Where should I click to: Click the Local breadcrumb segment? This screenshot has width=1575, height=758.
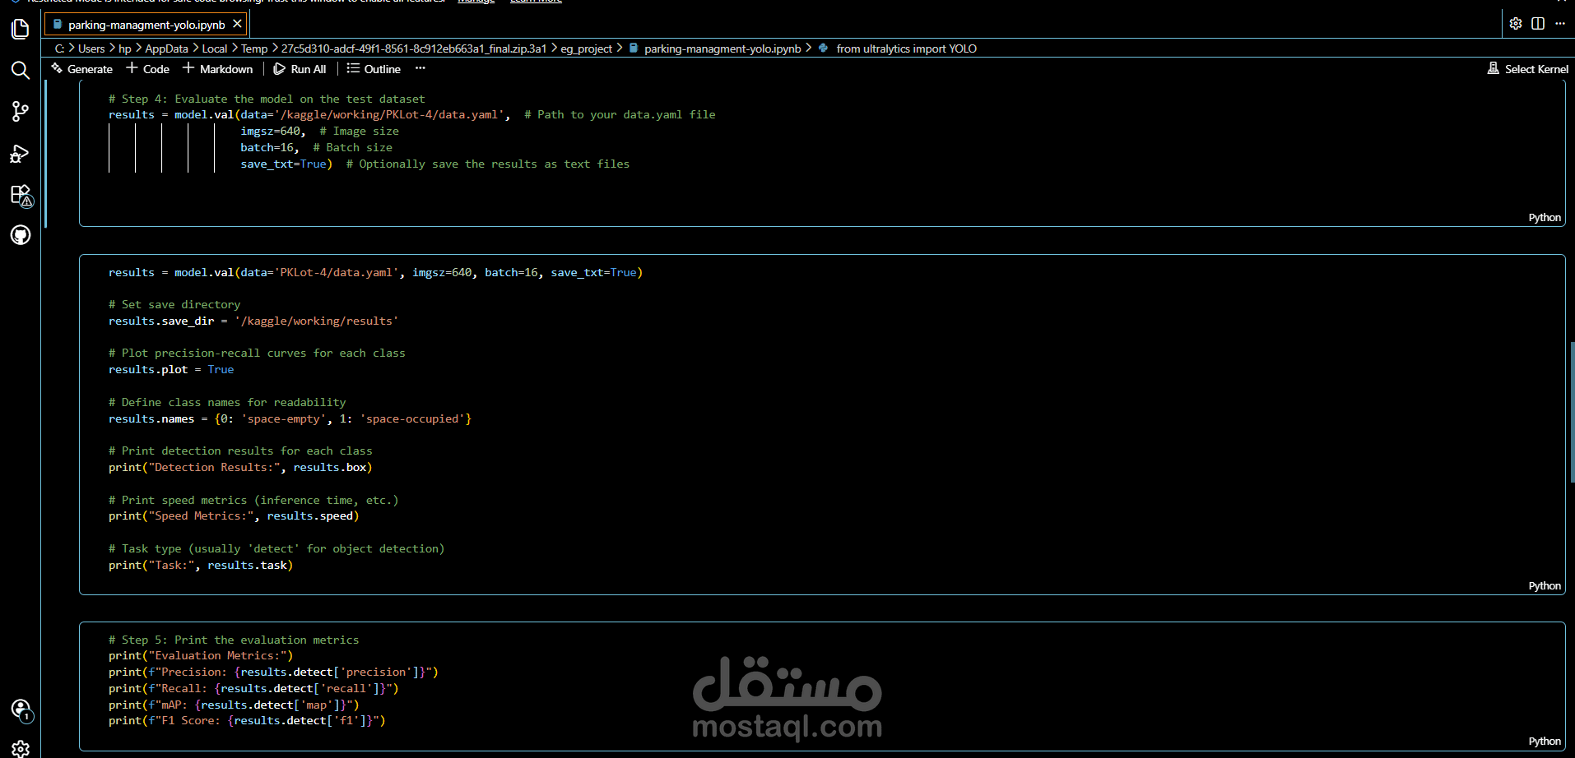point(215,49)
